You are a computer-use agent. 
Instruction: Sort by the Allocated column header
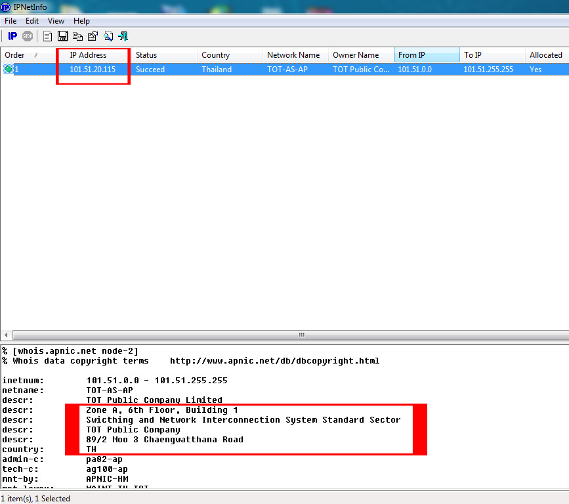[x=547, y=55]
